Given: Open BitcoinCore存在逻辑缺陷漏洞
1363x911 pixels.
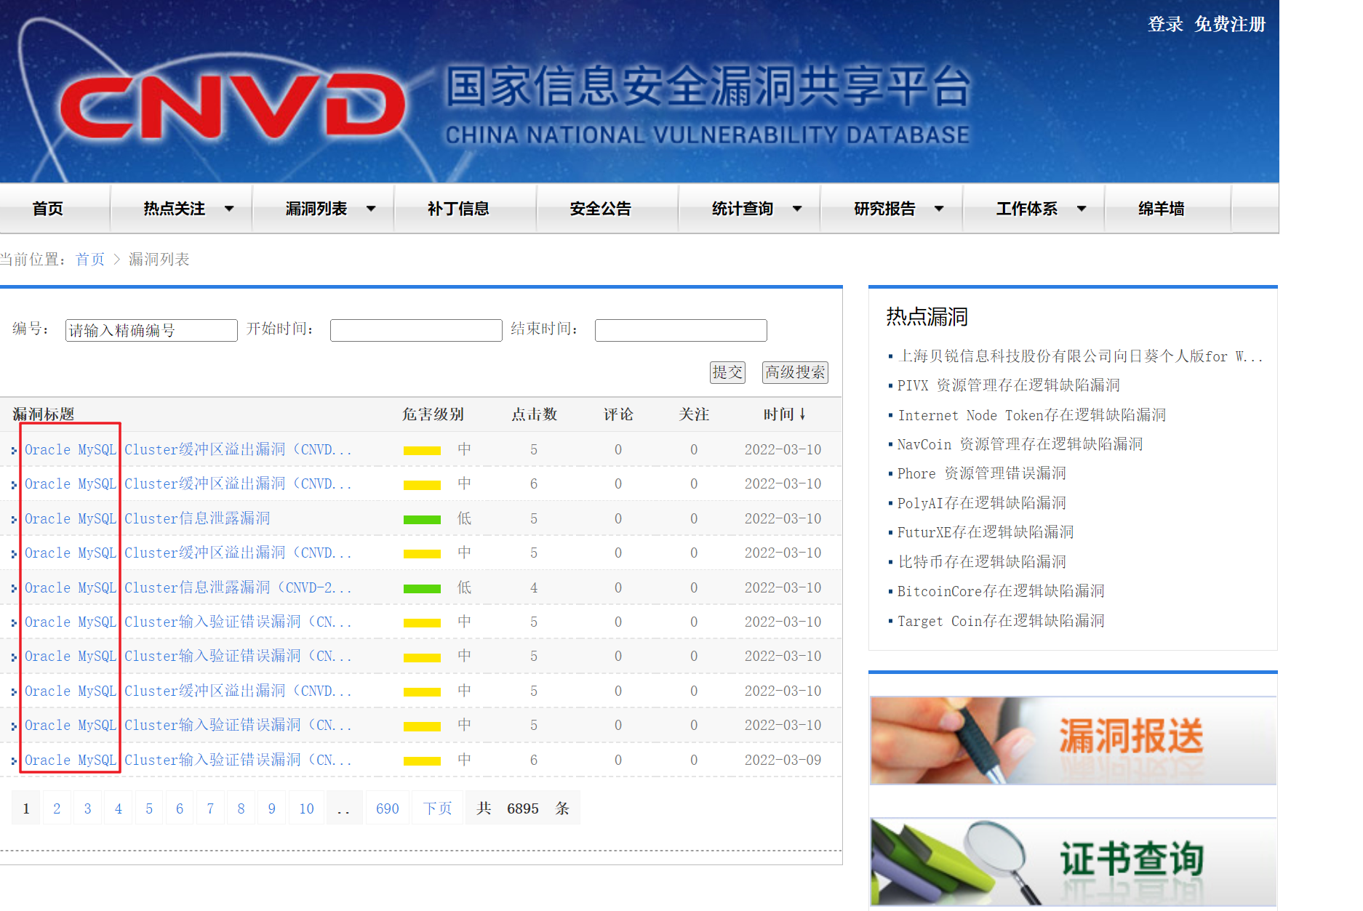Looking at the screenshot, I should [x=1001, y=591].
